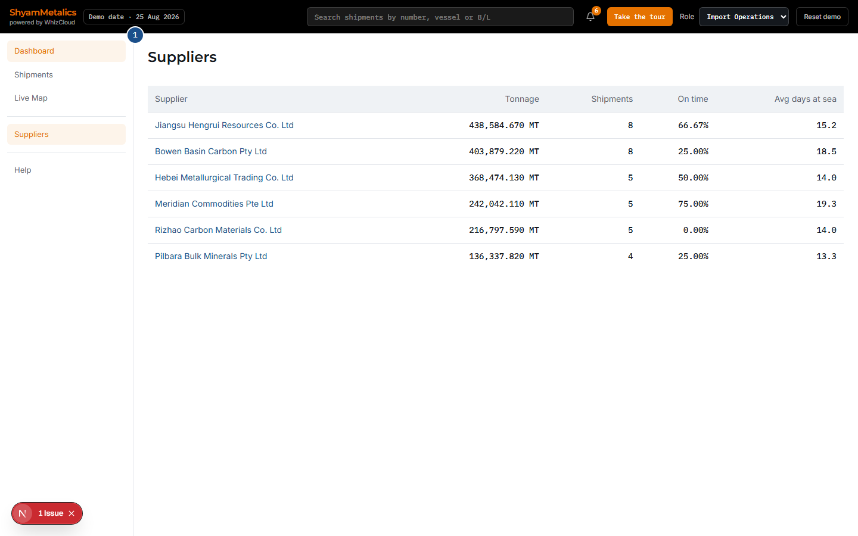Go to Dashboard in the sidebar

[x=66, y=51]
